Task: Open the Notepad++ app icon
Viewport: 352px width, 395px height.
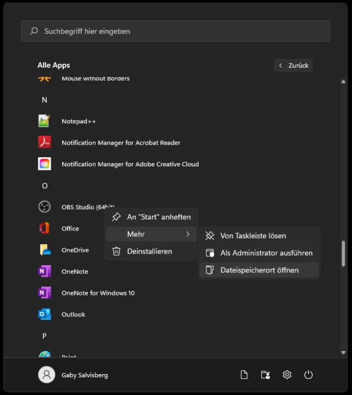Action: pyautogui.click(x=45, y=121)
